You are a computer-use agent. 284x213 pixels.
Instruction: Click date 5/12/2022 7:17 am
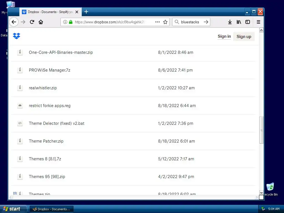(176, 159)
